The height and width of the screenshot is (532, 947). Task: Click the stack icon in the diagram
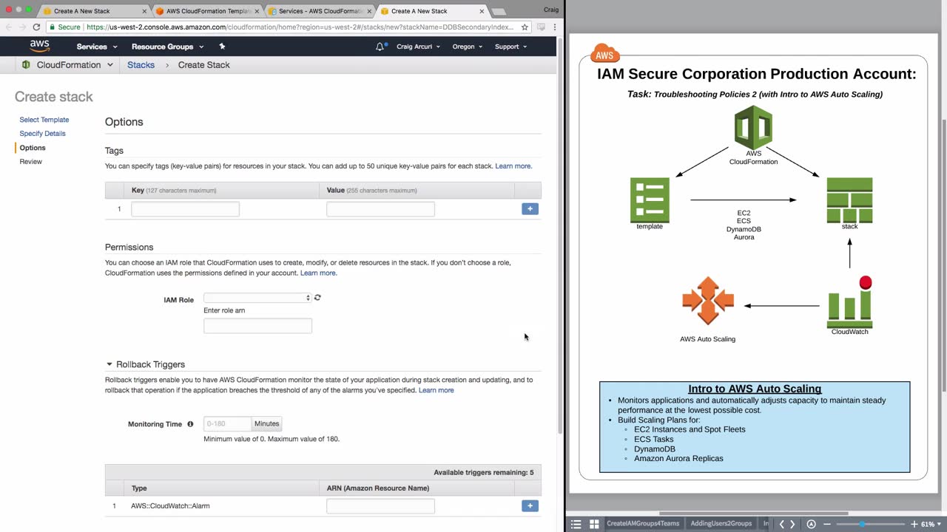pyautogui.click(x=849, y=199)
